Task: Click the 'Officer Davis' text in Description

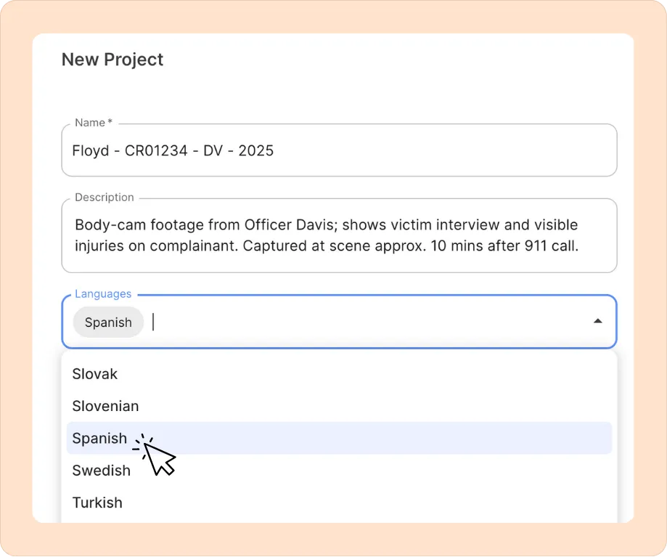Action: coord(290,224)
